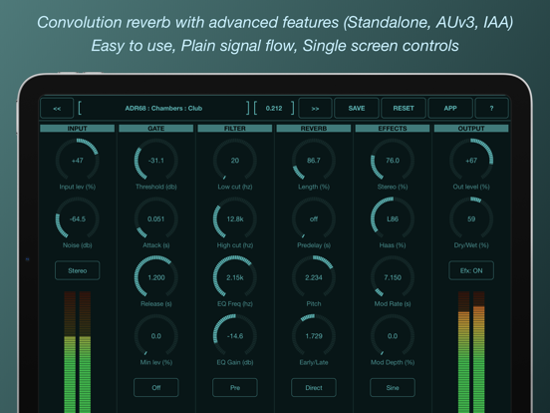
Task: Click the Dry/Wet (%) label
Action: tap(471, 245)
